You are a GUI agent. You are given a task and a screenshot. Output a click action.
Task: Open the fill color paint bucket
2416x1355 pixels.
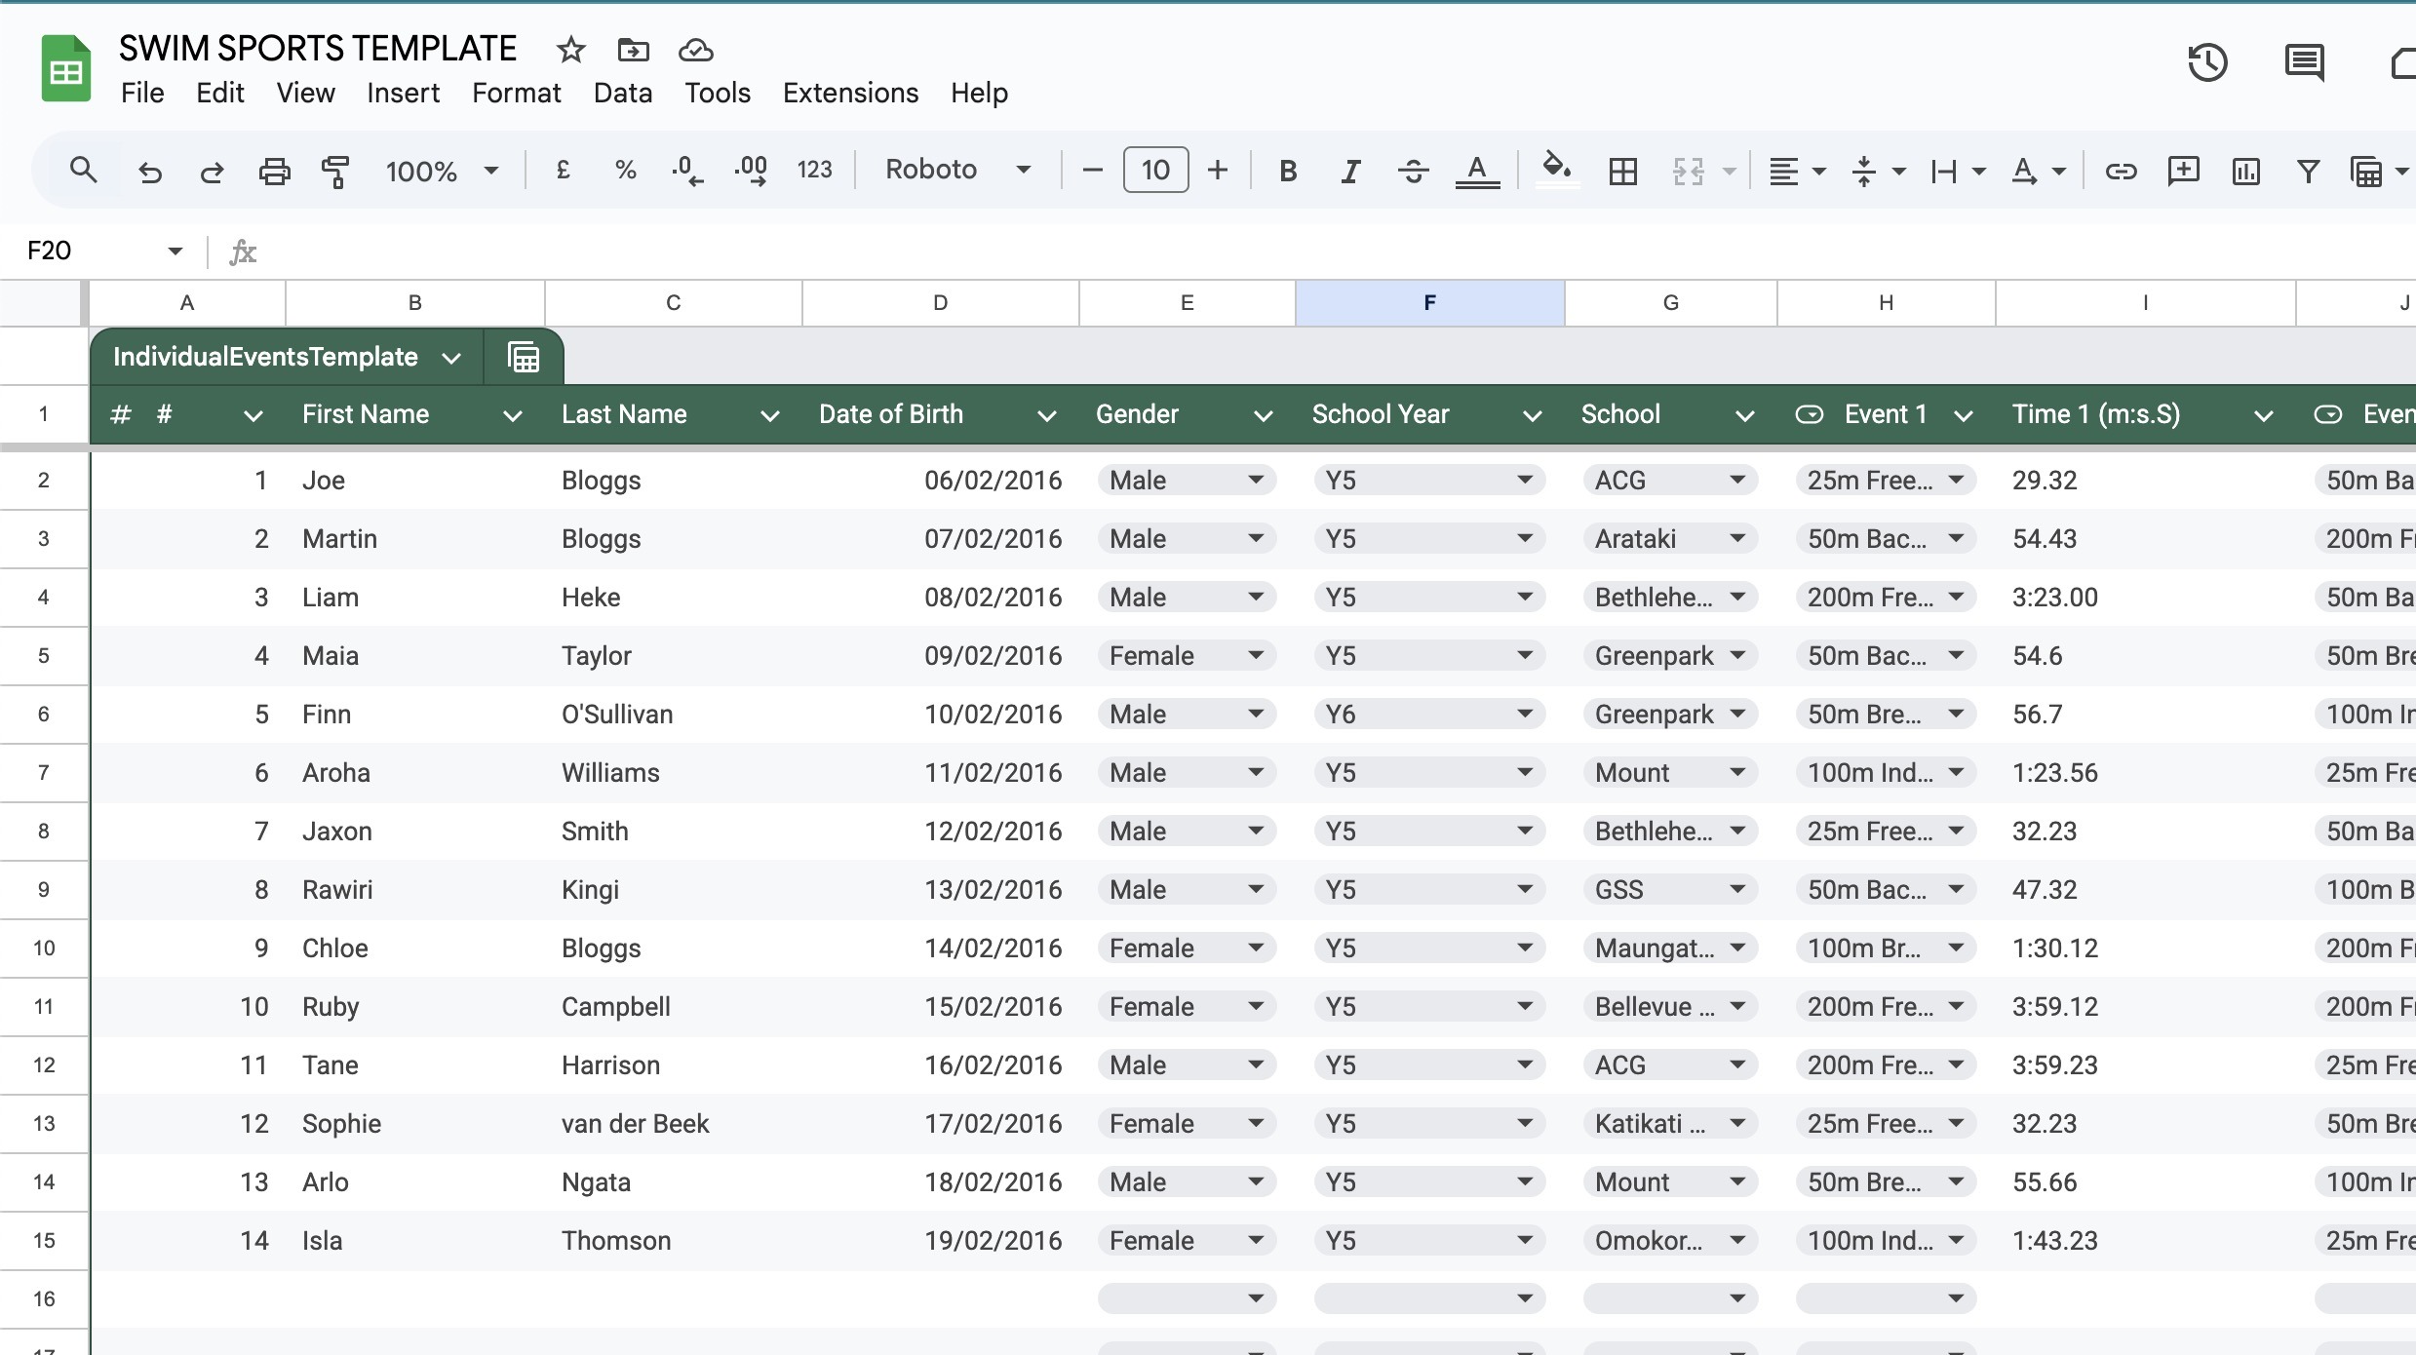click(1556, 169)
